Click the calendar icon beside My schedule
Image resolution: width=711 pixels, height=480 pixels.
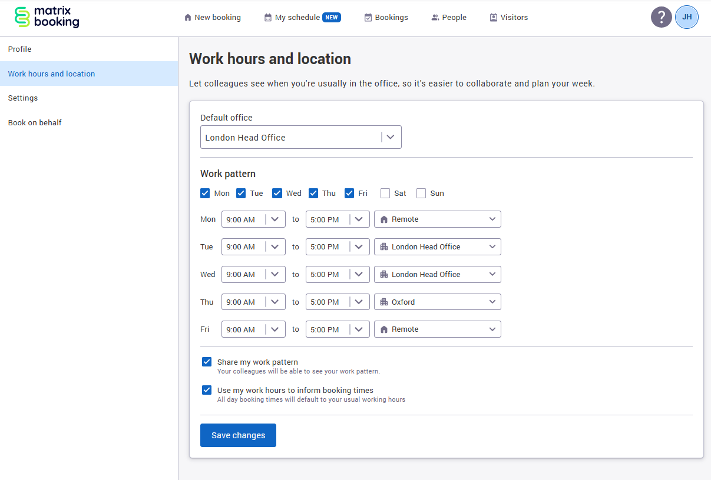point(268,18)
